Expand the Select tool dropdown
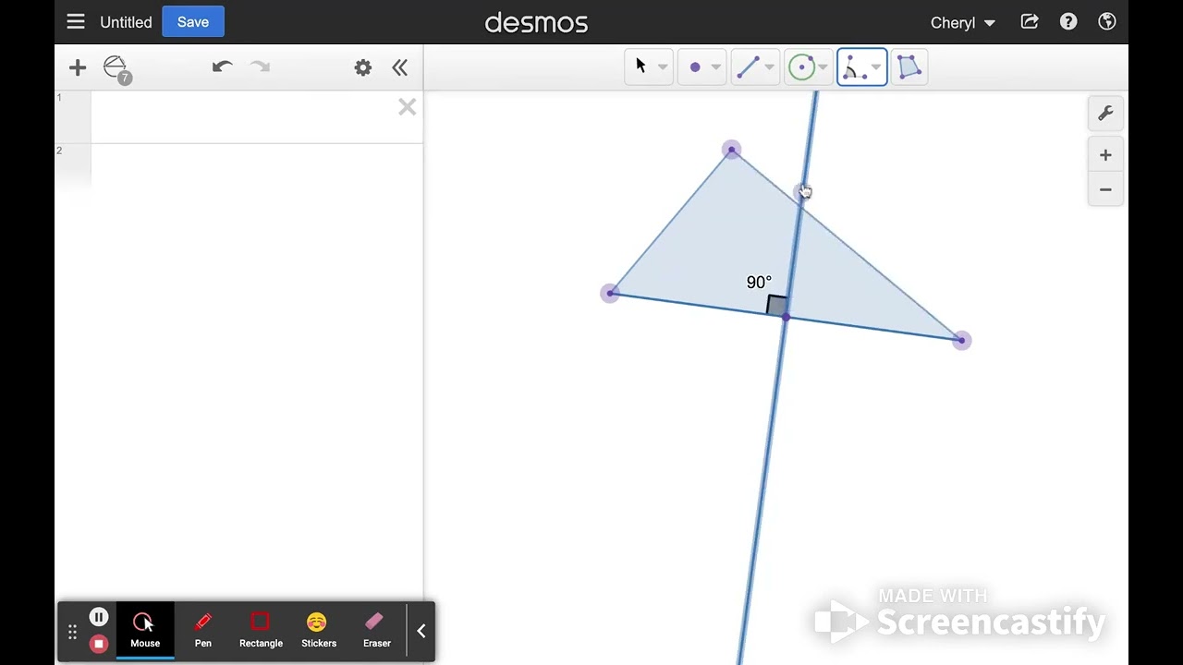Viewport: 1183px width, 665px height. [x=663, y=67]
